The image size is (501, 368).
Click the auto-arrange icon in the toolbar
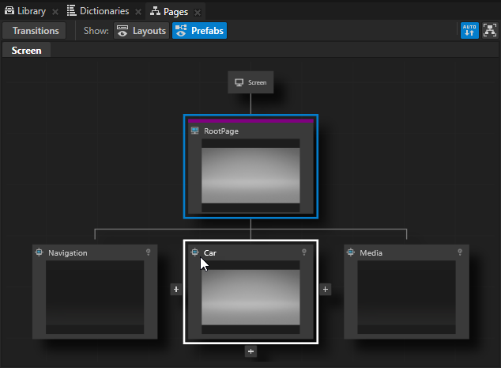pyautogui.click(x=469, y=31)
